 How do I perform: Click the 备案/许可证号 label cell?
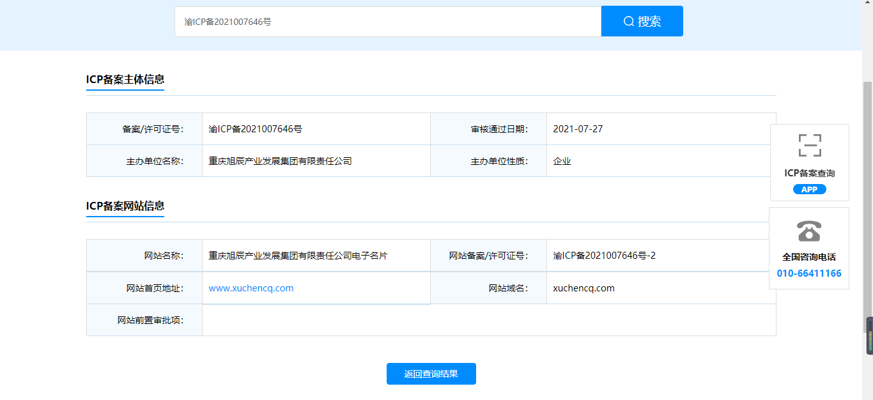(144, 129)
